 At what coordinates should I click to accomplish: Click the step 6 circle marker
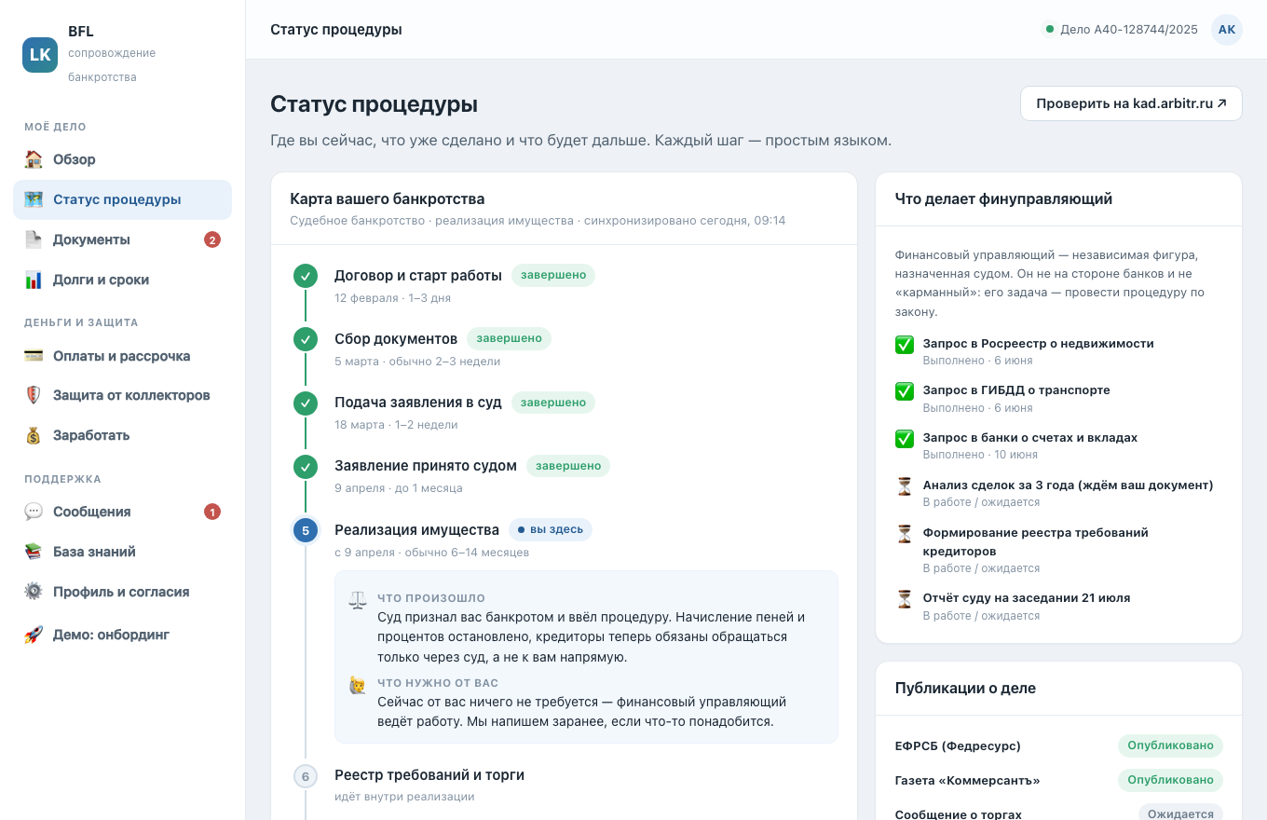point(306,776)
